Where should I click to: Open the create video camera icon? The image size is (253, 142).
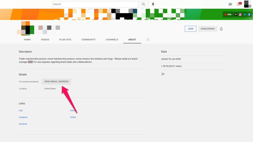230,4
